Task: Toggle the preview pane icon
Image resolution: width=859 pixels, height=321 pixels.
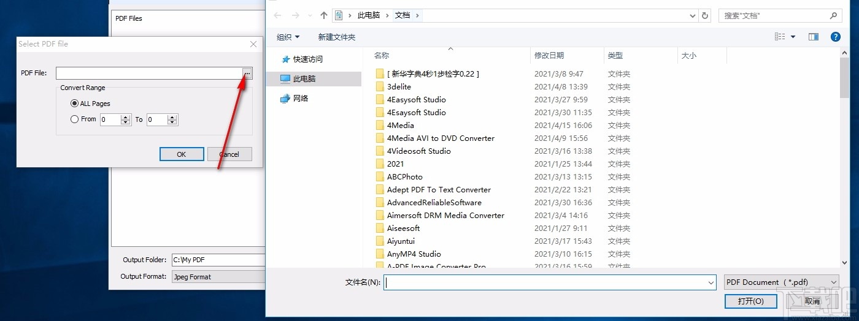Action: [x=814, y=37]
